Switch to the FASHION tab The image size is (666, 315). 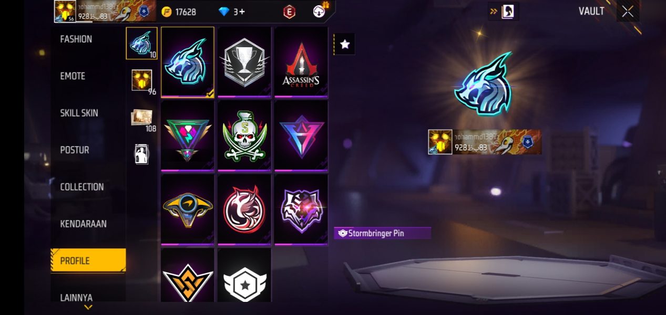tap(76, 39)
